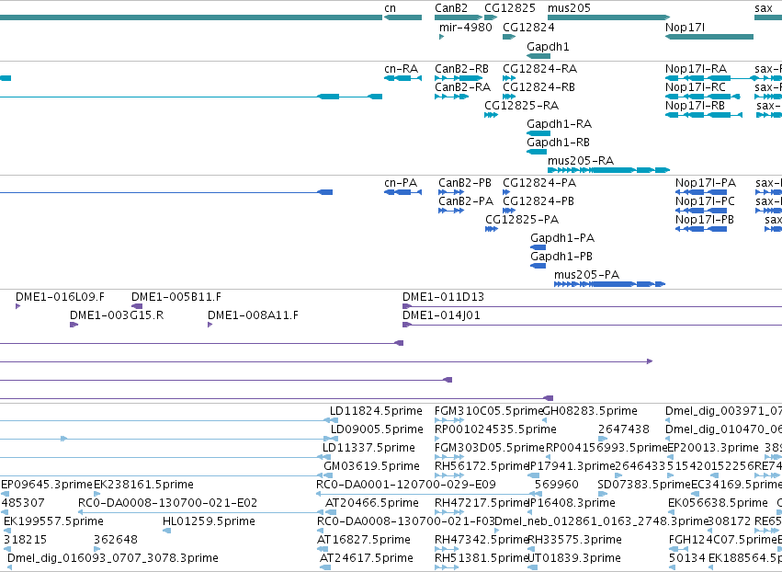Open the cn-PA protein label
The width and height of the screenshot is (782, 572).
click(401, 183)
